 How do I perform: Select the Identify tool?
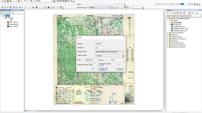coord(37,7)
